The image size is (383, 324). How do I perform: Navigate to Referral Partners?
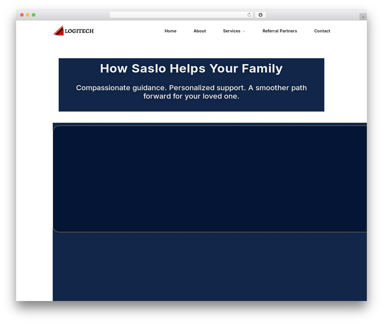tap(280, 31)
